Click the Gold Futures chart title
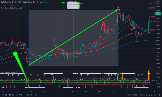This screenshot has width=162, height=97. [16, 2]
